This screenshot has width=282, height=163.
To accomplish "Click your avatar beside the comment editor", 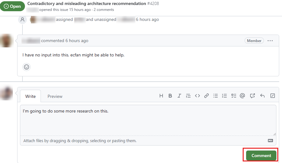I will coord(7,93).
